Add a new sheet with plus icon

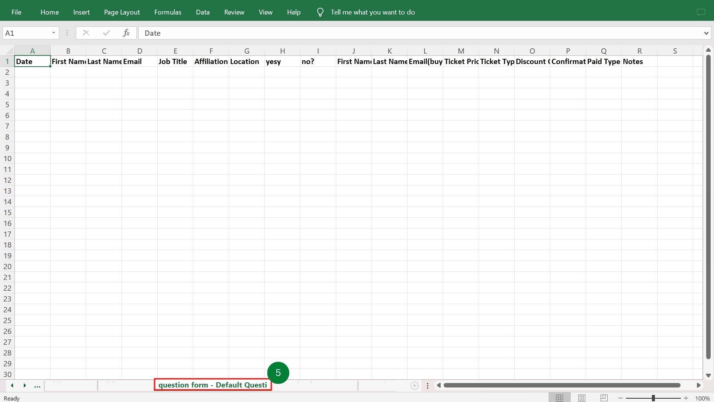point(415,386)
